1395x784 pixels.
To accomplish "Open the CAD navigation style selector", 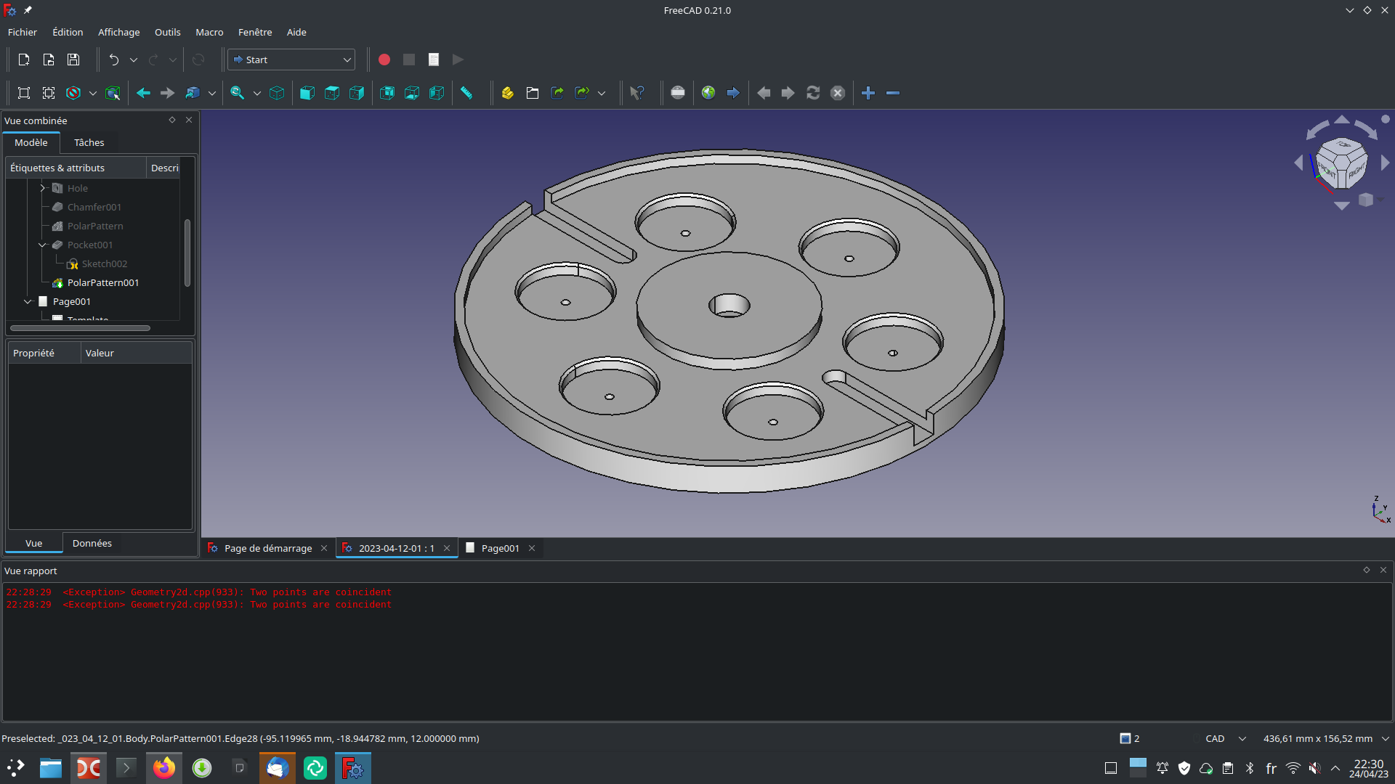I will click(x=1225, y=738).
